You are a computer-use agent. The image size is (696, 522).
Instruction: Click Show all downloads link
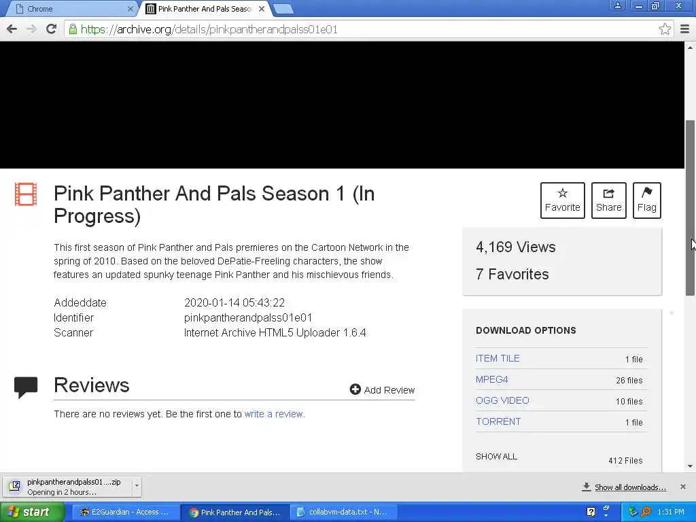coord(630,487)
